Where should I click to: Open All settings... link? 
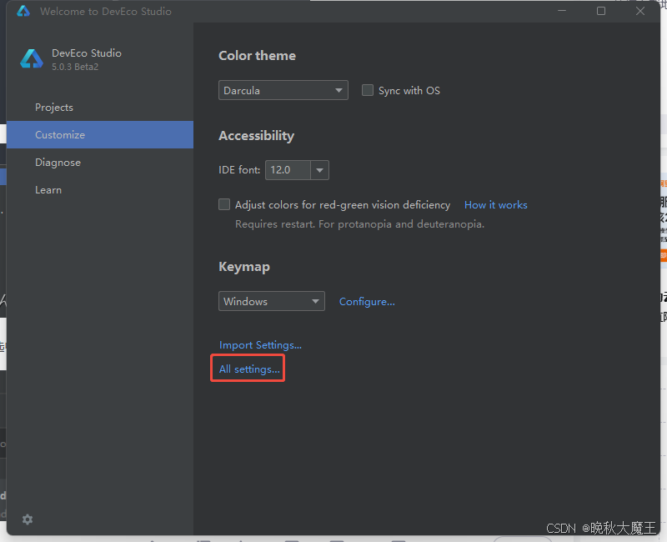[x=249, y=369]
